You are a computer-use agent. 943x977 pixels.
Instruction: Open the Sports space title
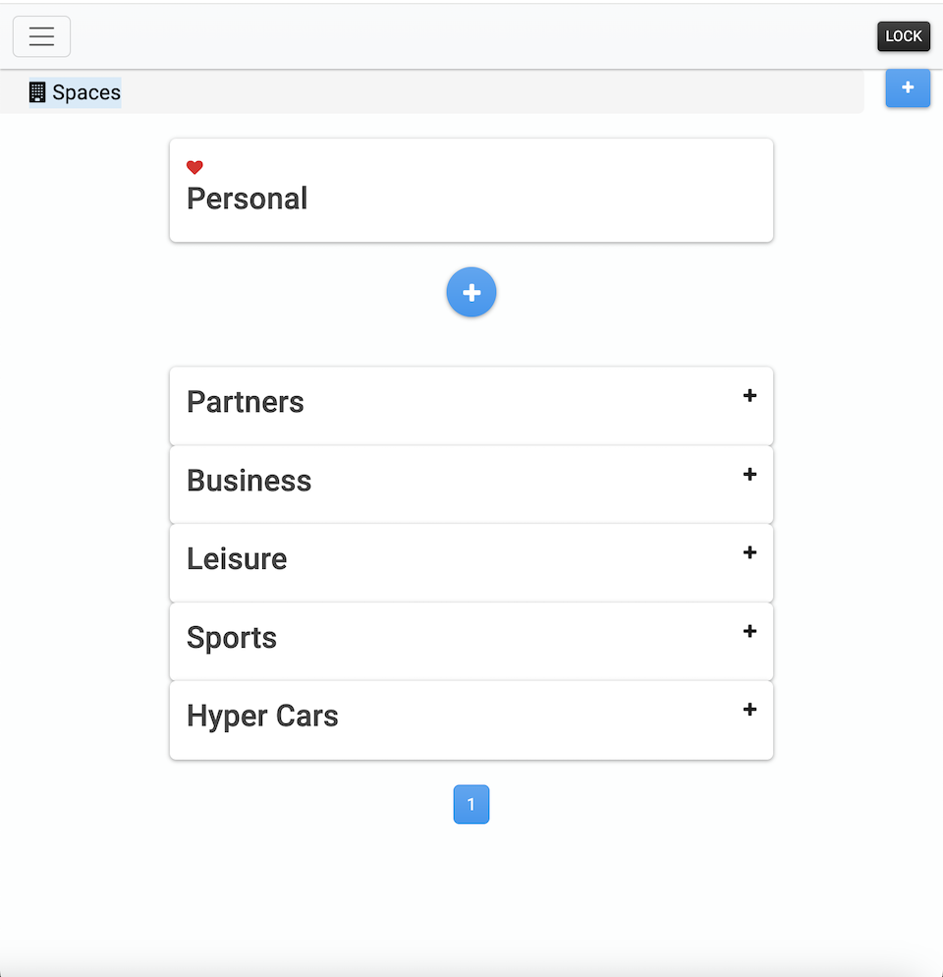(x=232, y=638)
